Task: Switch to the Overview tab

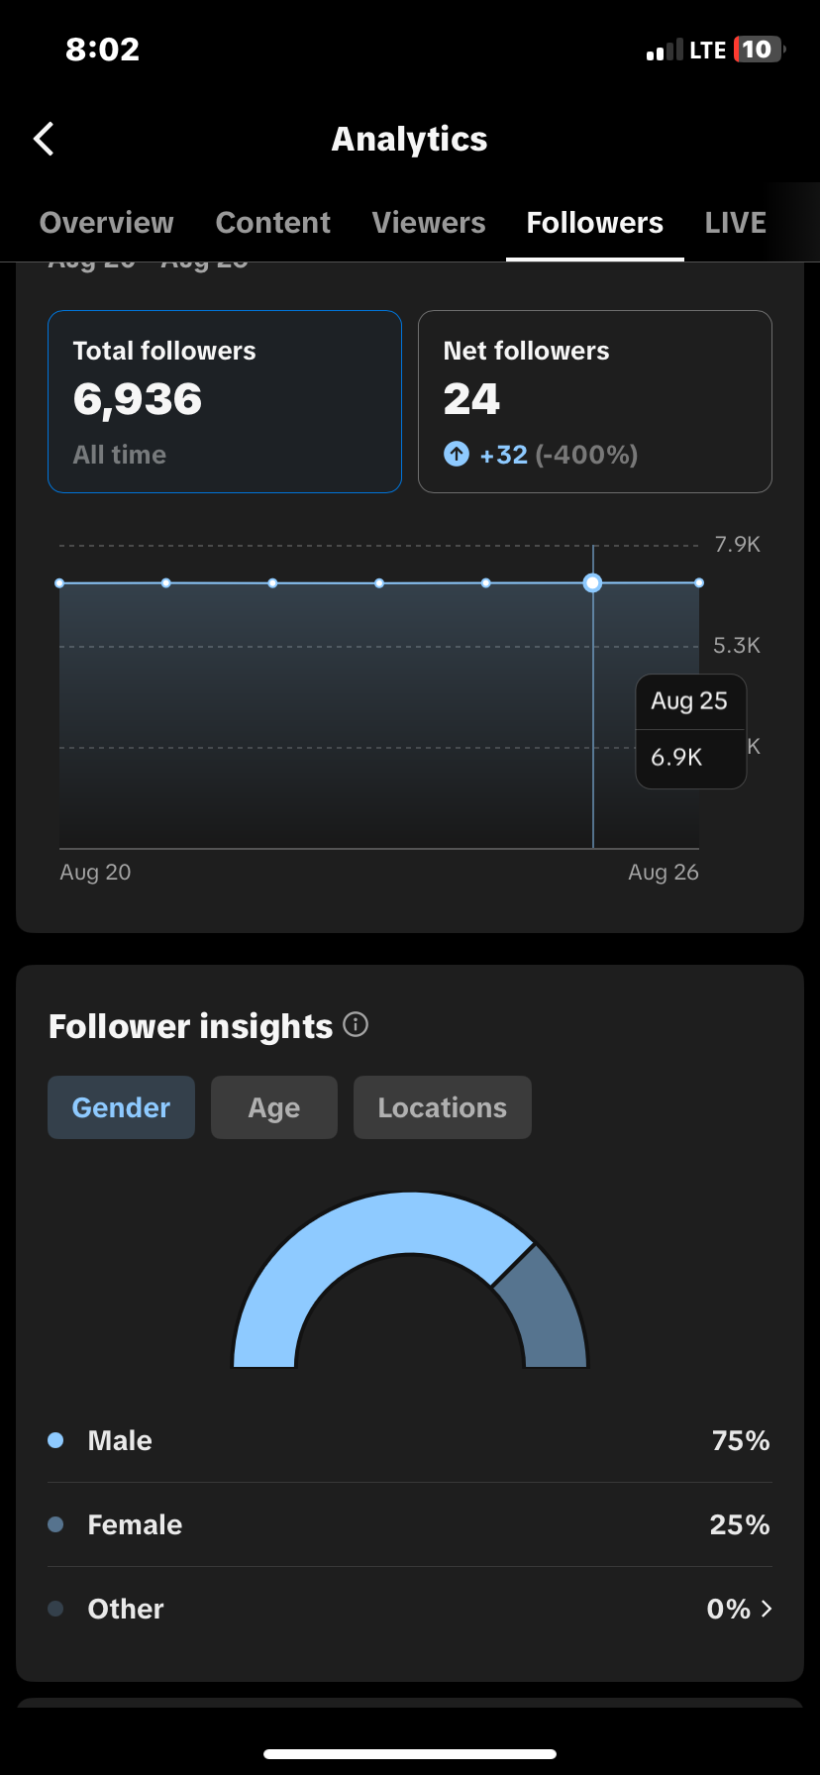Action: point(107,223)
